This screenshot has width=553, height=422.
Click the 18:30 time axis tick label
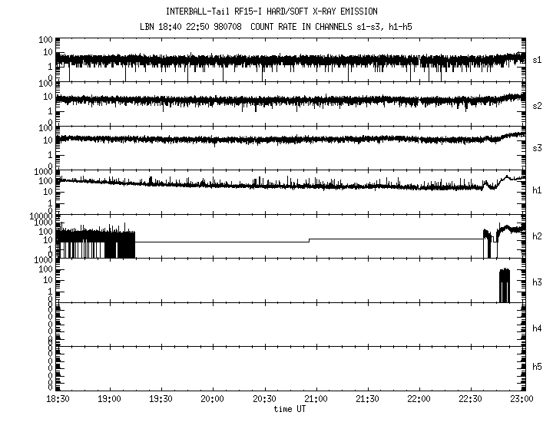tap(58, 400)
